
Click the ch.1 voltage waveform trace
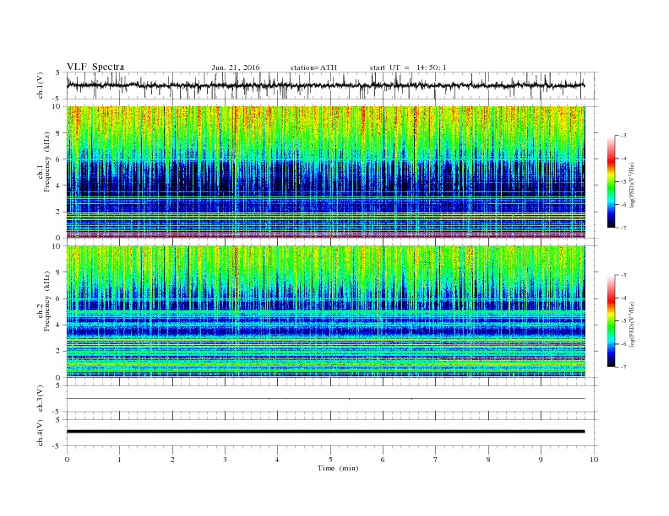[326, 85]
